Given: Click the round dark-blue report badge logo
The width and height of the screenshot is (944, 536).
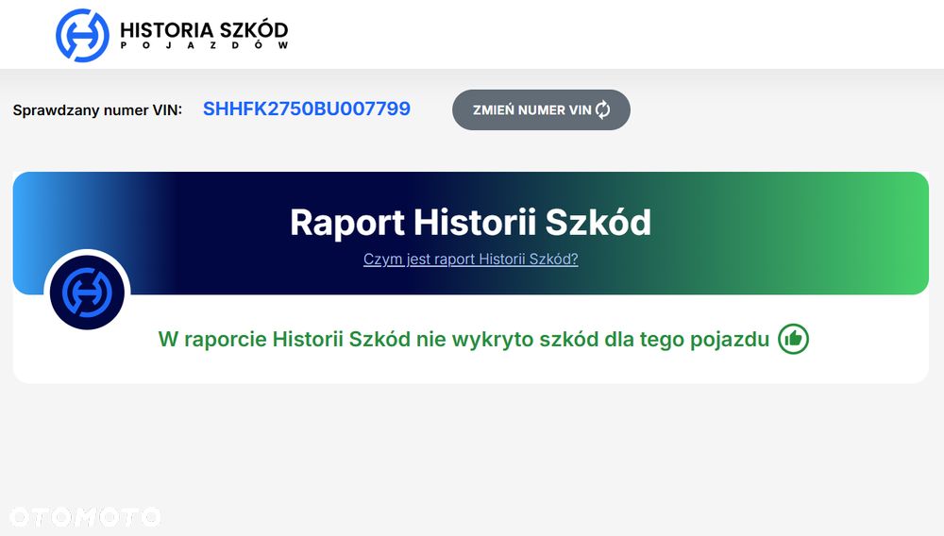Looking at the screenshot, I should [87, 293].
